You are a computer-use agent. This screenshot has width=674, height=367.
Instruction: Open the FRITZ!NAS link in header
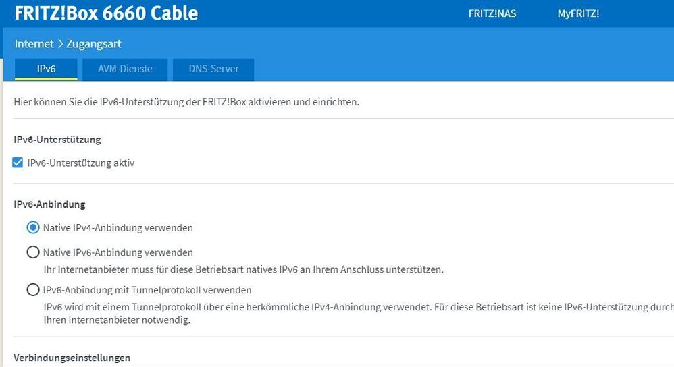click(492, 13)
